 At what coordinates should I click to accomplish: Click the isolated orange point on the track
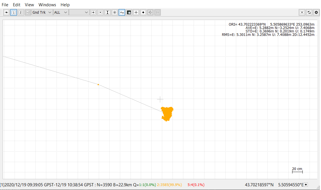tap(98, 85)
